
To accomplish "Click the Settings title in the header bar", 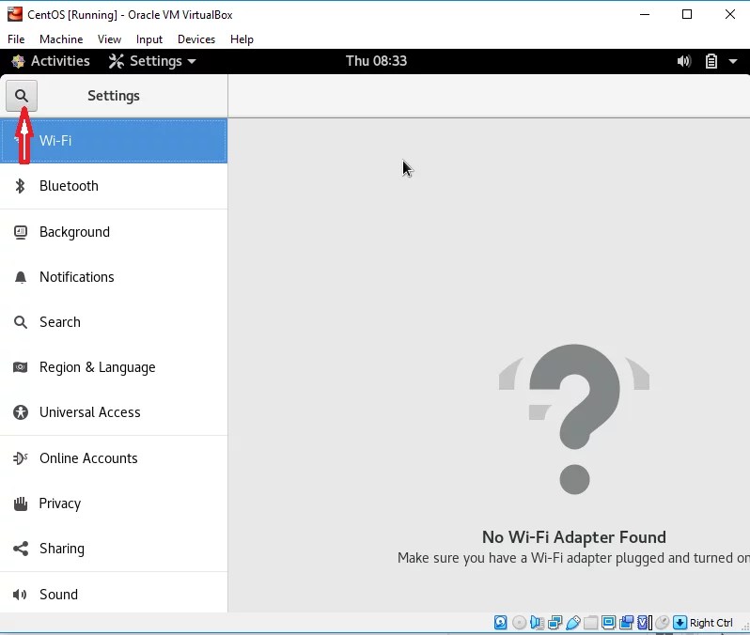I will coord(114,96).
